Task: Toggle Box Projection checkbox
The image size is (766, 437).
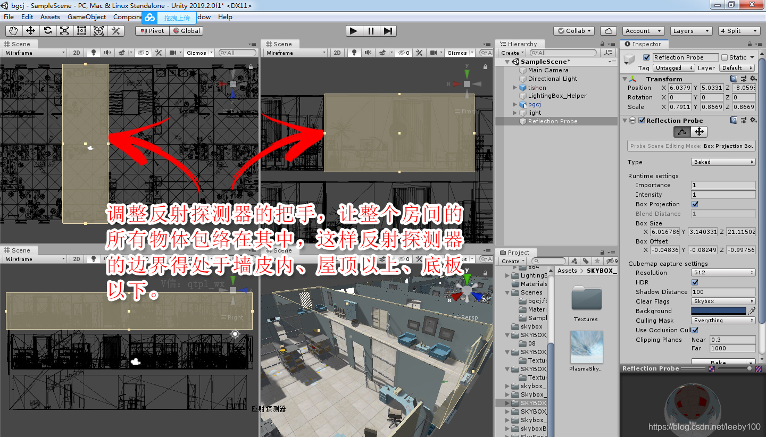Action: 695,204
